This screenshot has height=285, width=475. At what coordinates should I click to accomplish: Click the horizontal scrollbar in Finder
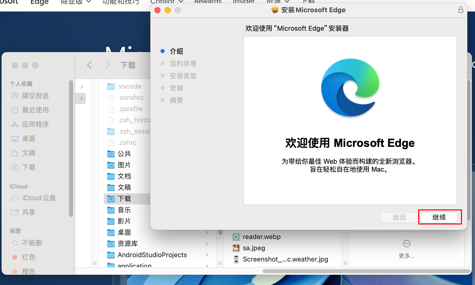[366, 271]
